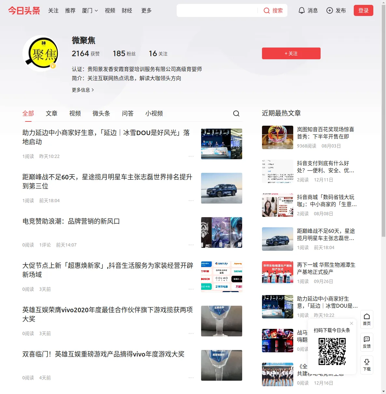Open the 今日头条 logo homepage
The width and height of the screenshot is (386, 394).
[x=24, y=10]
